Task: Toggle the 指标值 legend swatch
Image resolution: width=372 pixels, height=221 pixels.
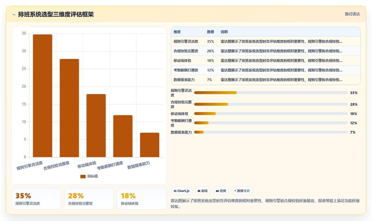Action: click(x=83, y=176)
